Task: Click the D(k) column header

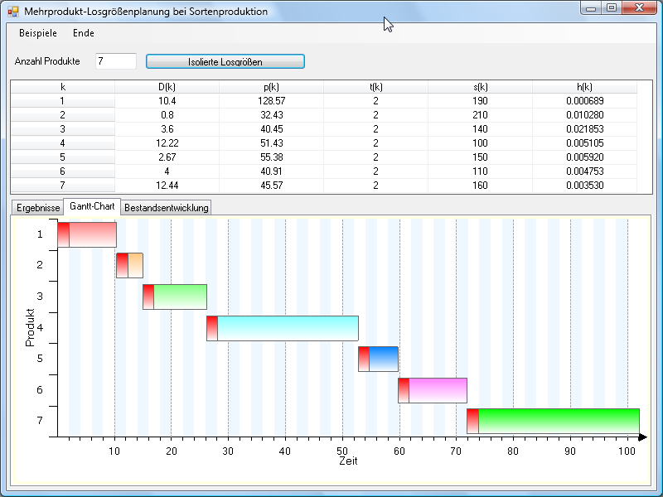Action: (x=167, y=87)
